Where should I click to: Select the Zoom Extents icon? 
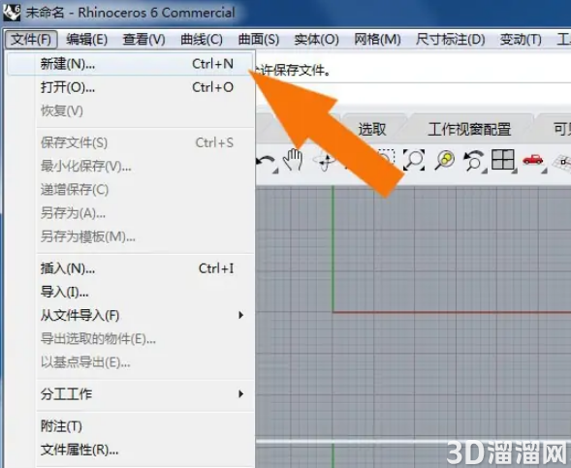[414, 160]
